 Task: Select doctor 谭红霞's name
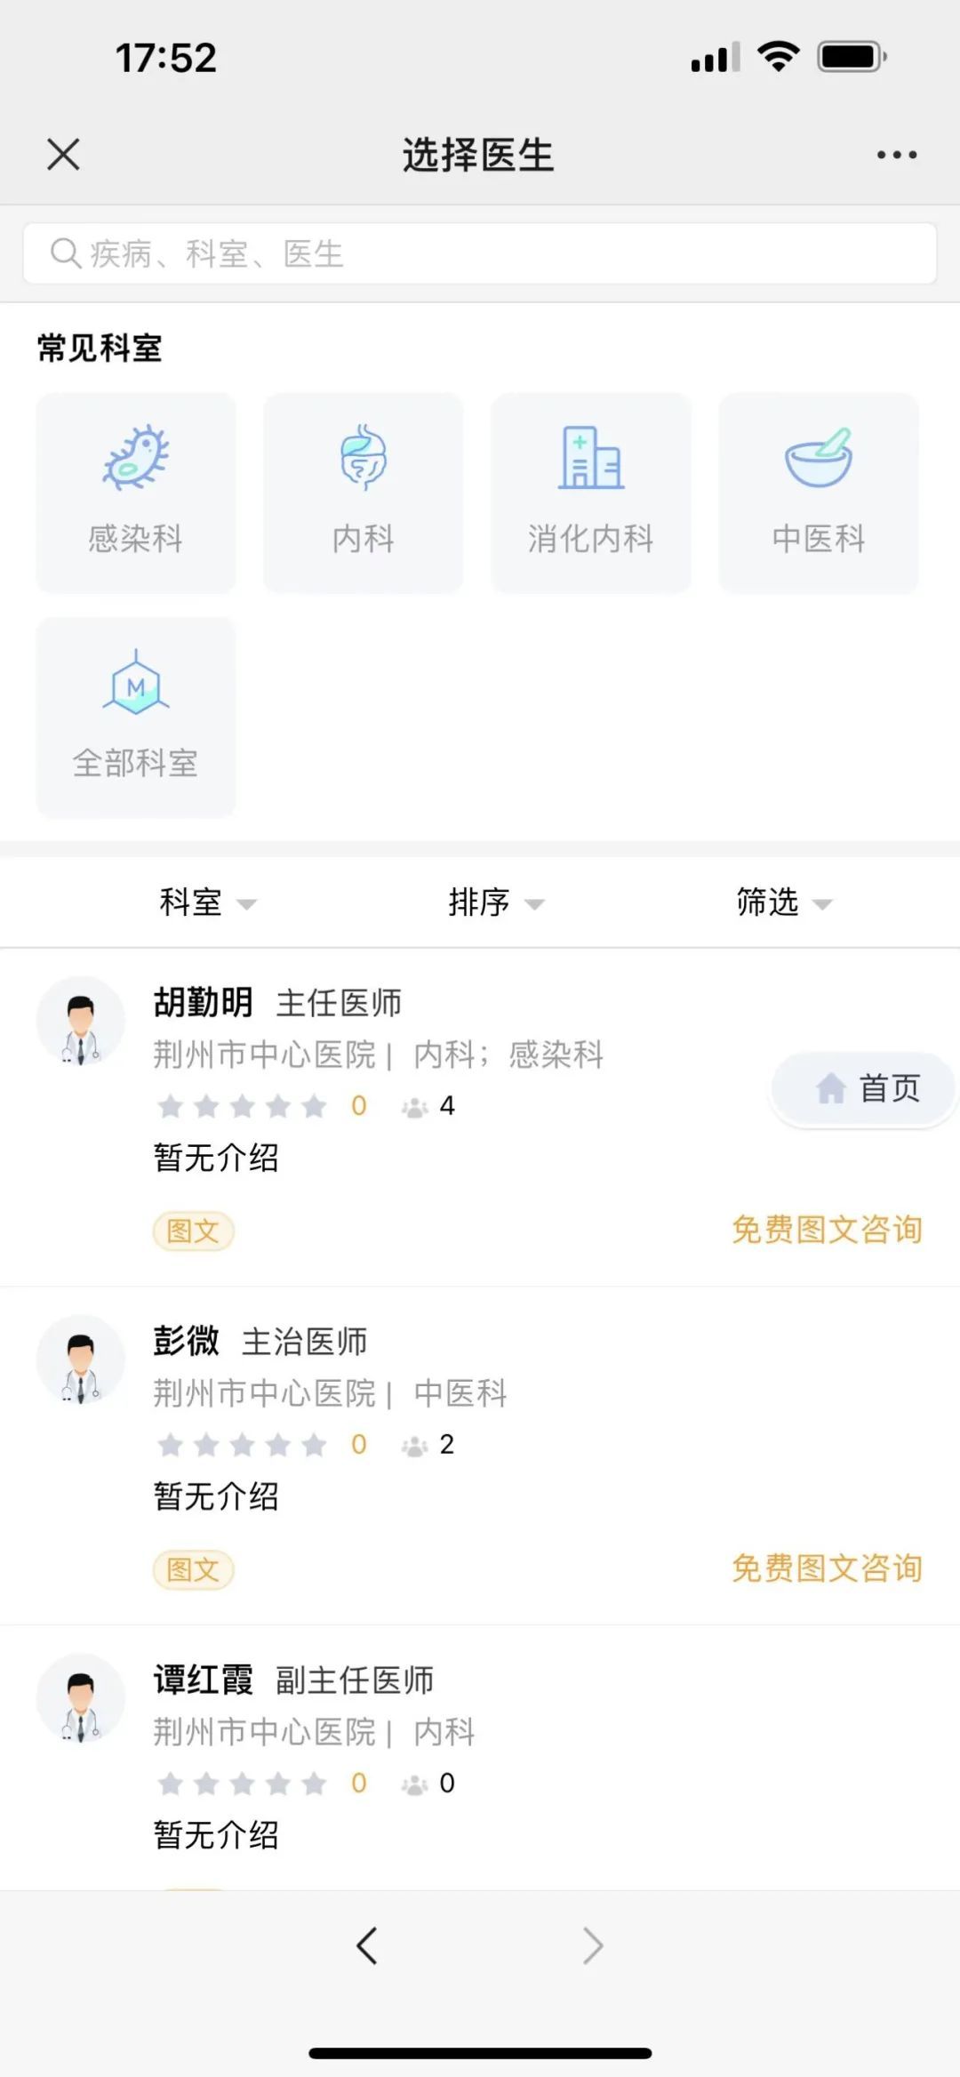(x=204, y=1680)
